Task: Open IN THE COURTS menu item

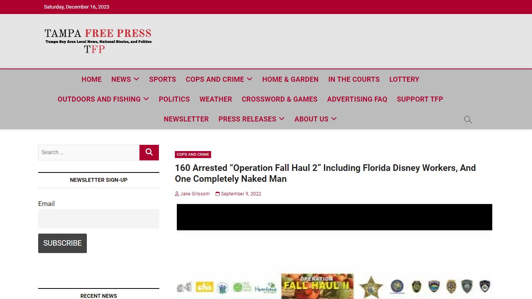Action: coord(354,79)
